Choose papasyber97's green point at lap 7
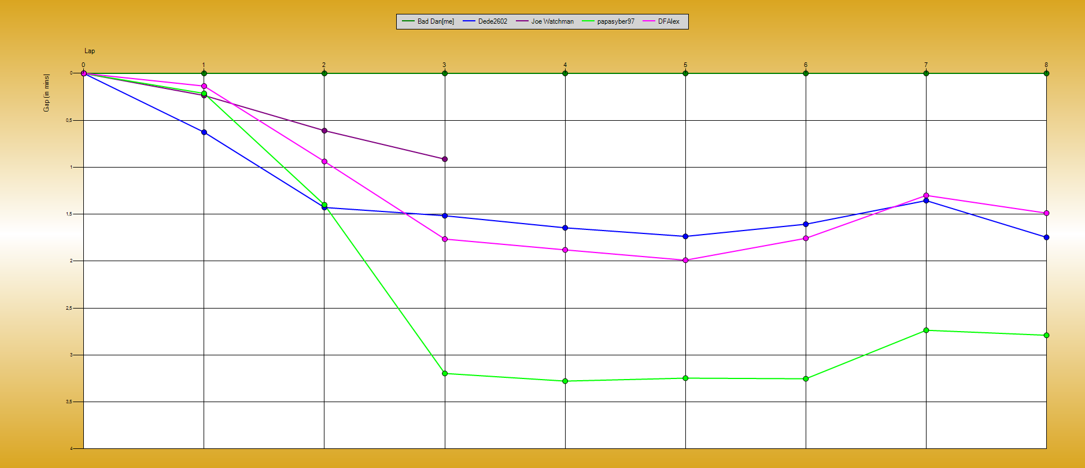 tap(926, 330)
